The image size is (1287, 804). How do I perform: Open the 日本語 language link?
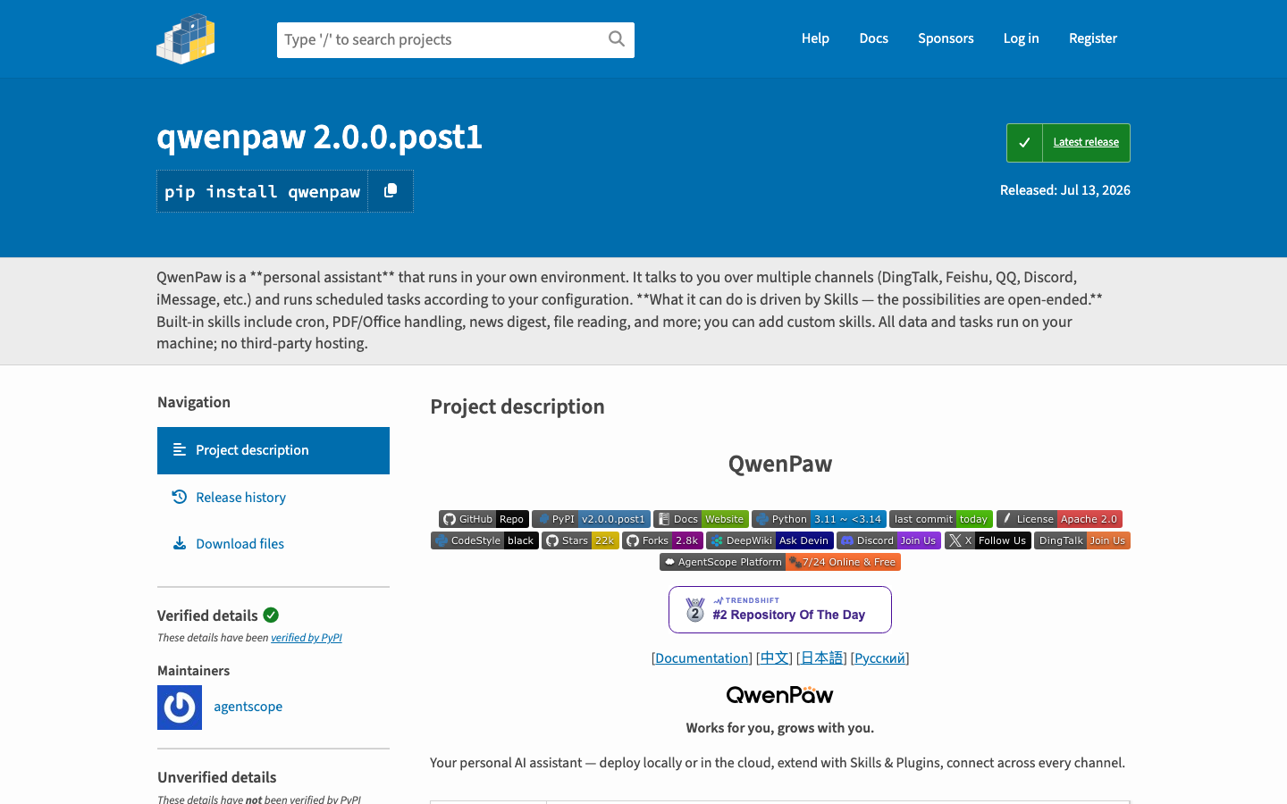click(821, 658)
